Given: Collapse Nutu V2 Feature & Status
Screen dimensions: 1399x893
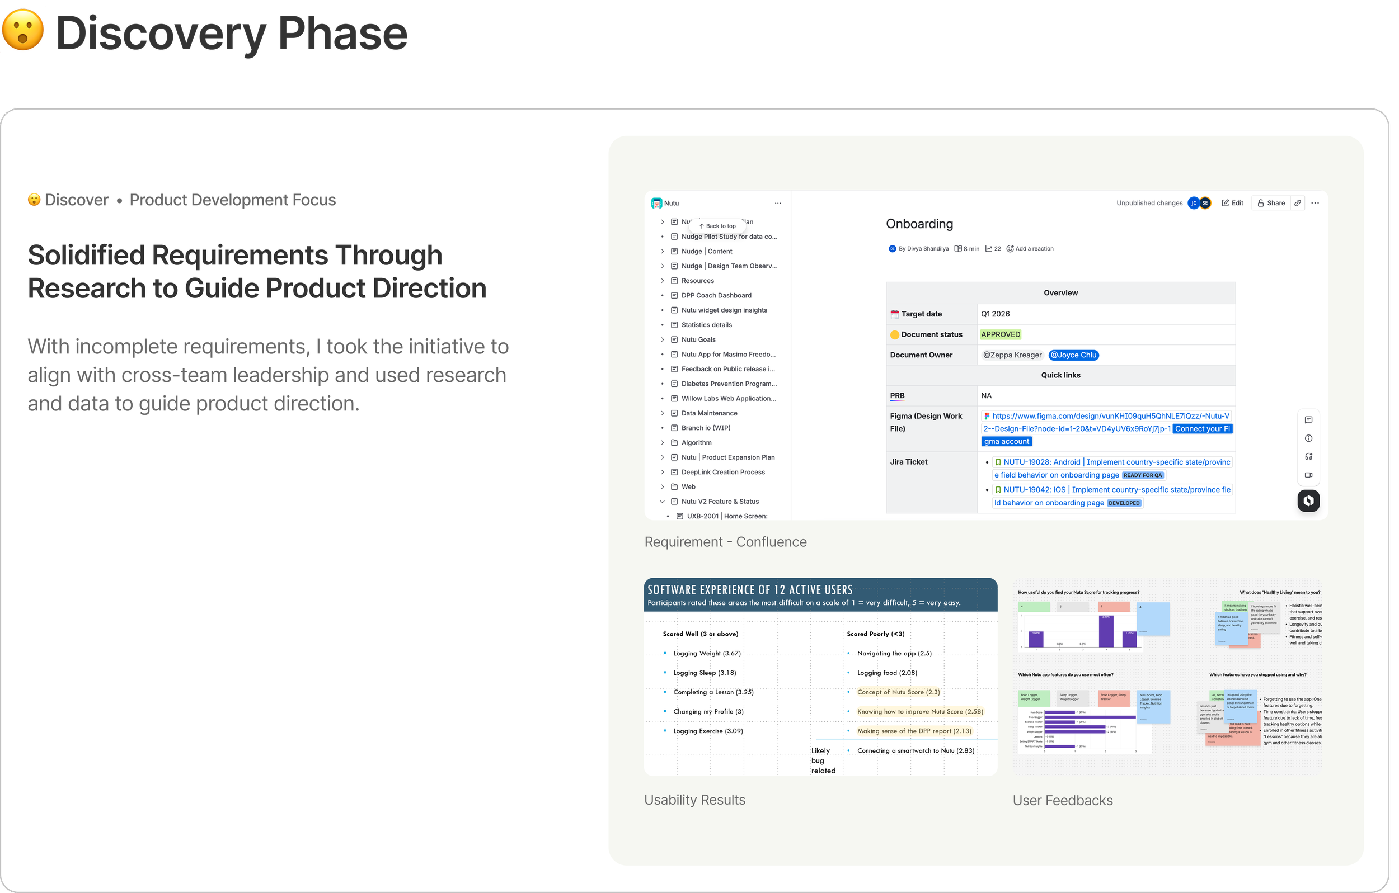Looking at the screenshot, I should (x=663, y=502).
